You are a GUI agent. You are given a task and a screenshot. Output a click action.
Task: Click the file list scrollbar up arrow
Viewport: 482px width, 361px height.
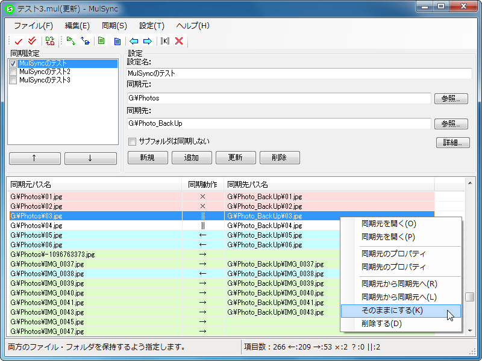[x=470, y=184]
